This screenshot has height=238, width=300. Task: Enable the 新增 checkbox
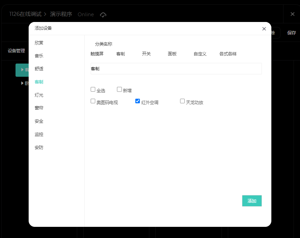pos(119,90)
